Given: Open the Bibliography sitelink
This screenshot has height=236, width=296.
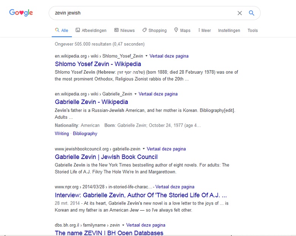Looking at the screenshot, I should pos(85,134).
